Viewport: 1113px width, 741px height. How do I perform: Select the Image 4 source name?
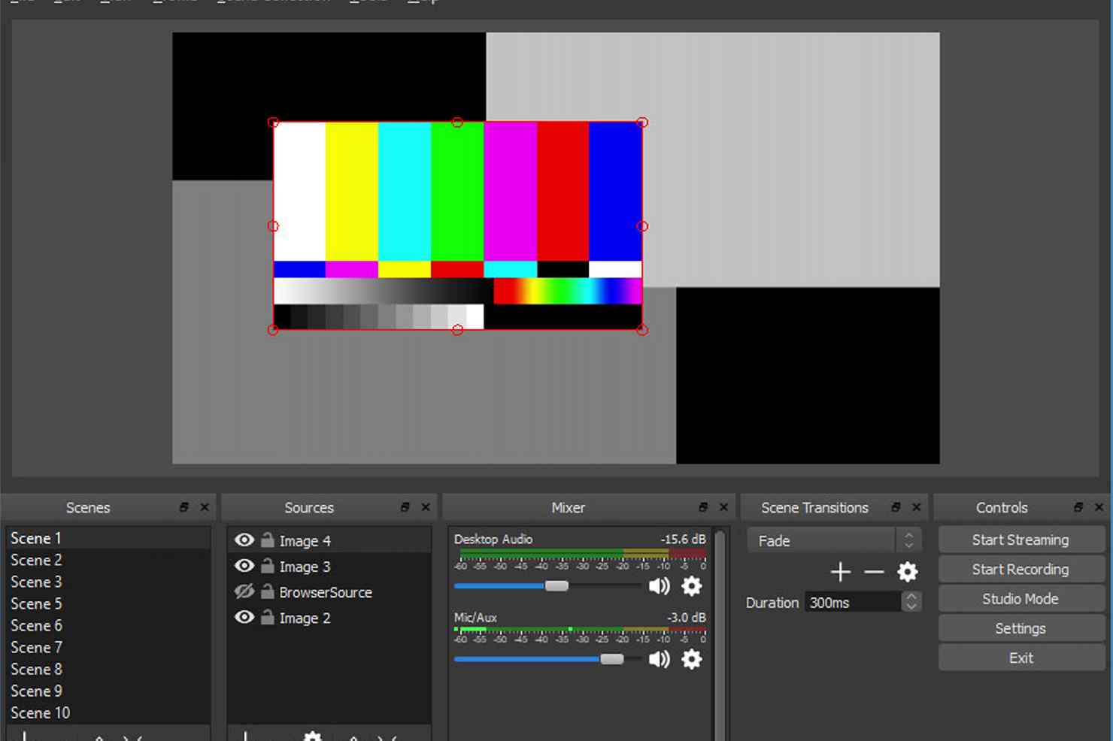[305, 541]
